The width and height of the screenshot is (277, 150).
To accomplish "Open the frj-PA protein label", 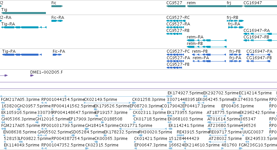I will point(235,58).
